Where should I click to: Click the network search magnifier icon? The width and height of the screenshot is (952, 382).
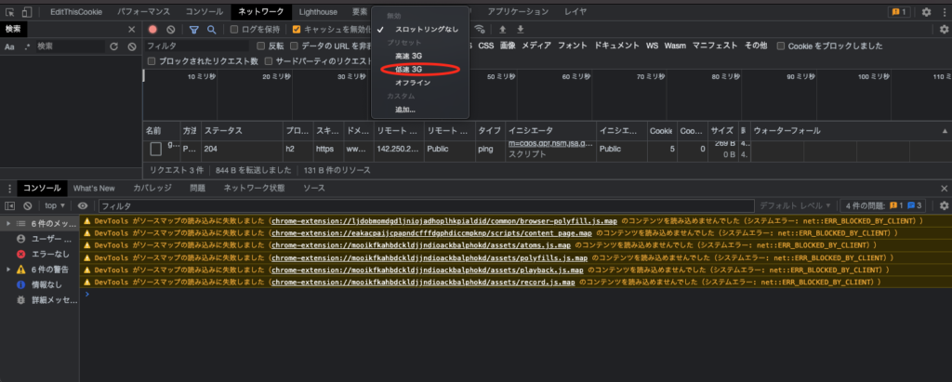pos(212,30)
